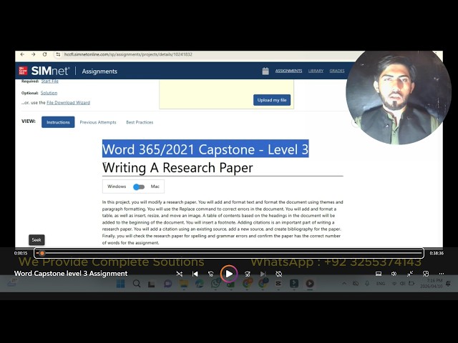Open the ASSIGNMENTS navigation link
This screenshot has width=458, height=343.
pos(288,71)
